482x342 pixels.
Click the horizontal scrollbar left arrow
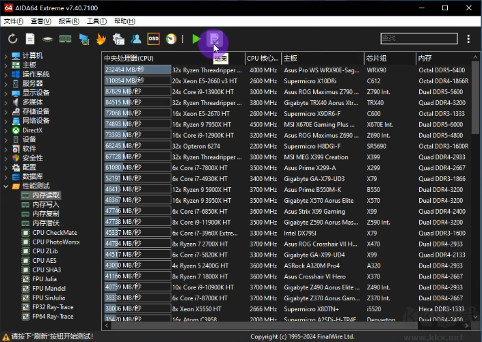click(x=107, y=326)
